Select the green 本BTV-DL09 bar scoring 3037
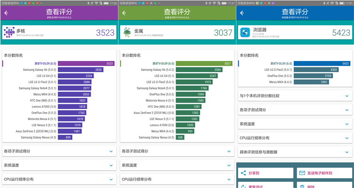Image resolution: width=354 pixels, height=188 pixels. pyautogui.click(x=204, y=63)
